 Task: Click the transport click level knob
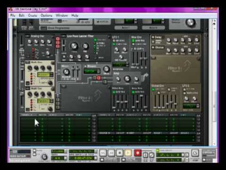[44, 157]
